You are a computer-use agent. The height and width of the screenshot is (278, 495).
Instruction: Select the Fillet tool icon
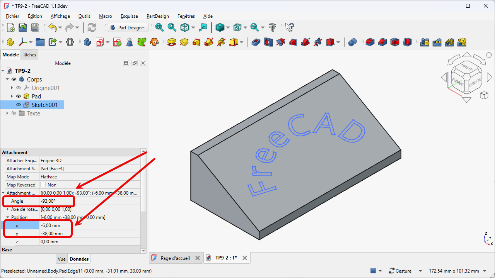(x=370, y=42)
